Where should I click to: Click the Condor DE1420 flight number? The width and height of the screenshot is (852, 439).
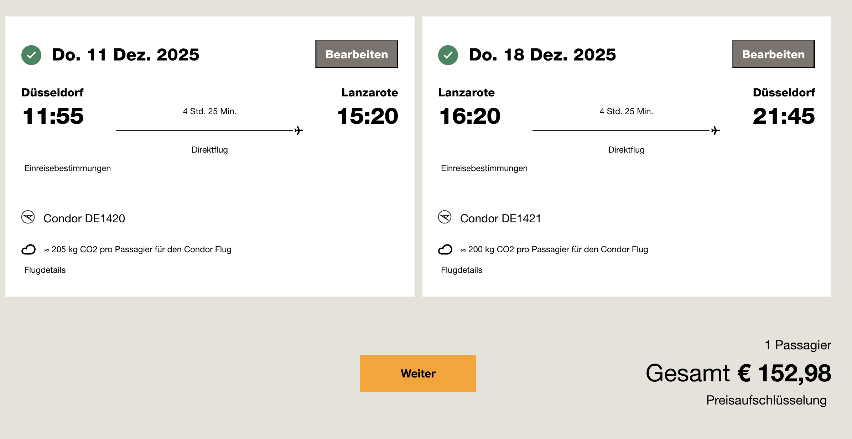pyautogui.click(x=84, y=218)
